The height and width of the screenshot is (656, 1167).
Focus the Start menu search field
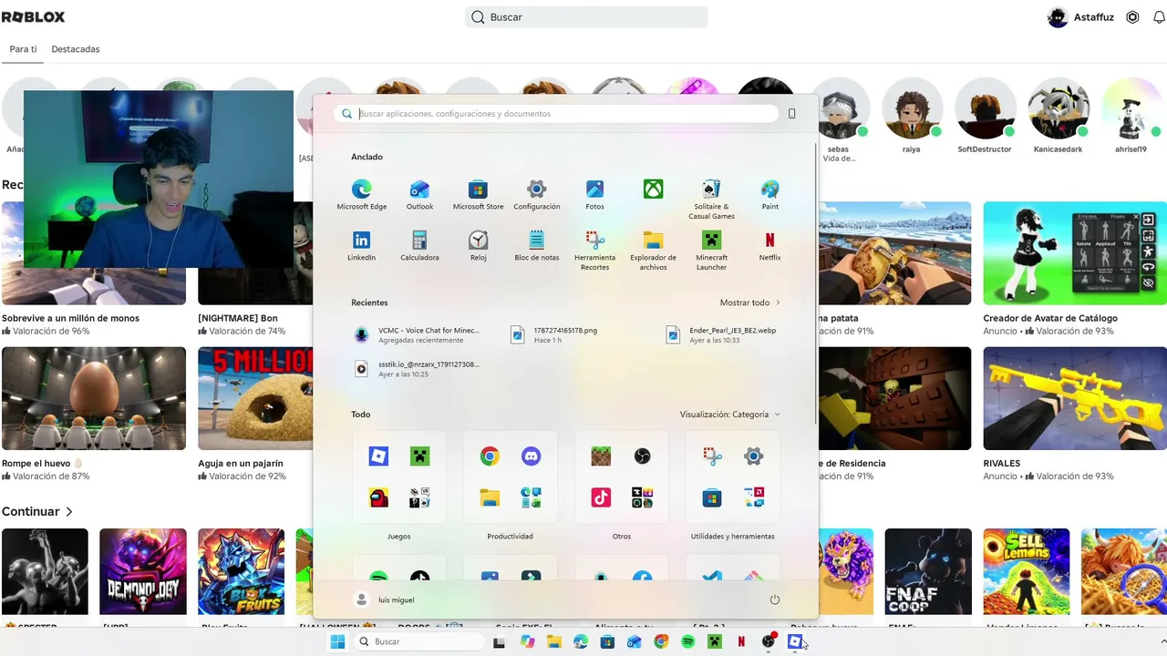tap(556, 114)
